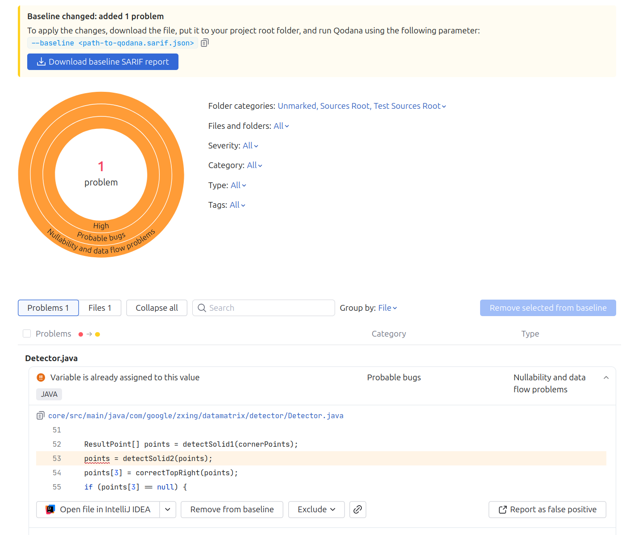Collapse the problem details chevron
Screen dimensions: 630x535
pyautogui.click(x=606, y=378)
